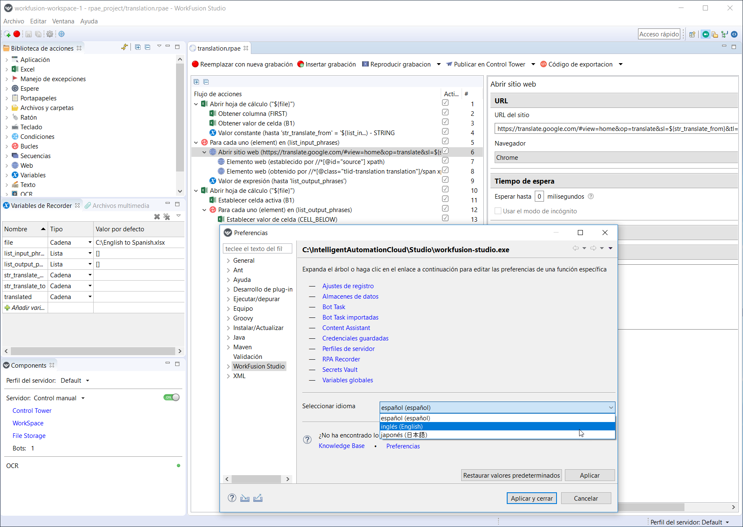Image resolution: width=743 pixels, height=527 pixels.
Task: Toggle checkbox for Valor de expresión row 9
Action: coord(445,180)
